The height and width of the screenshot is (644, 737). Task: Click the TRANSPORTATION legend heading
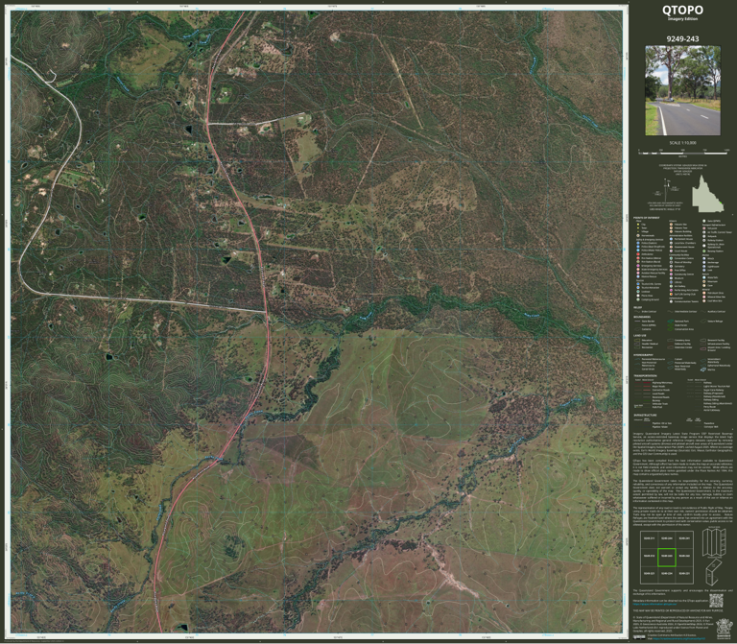[645, 375]
